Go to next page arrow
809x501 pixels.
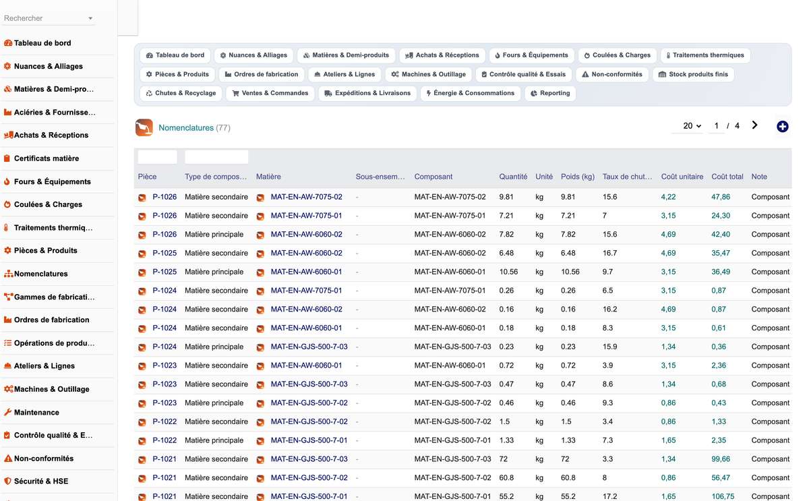point(754,125)
